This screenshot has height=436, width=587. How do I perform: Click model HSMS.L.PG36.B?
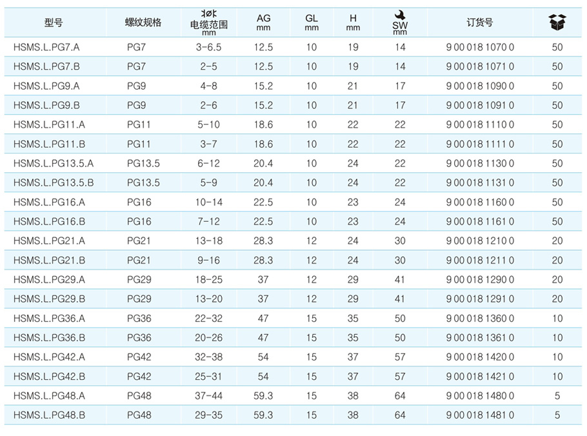tap(49, 337)
